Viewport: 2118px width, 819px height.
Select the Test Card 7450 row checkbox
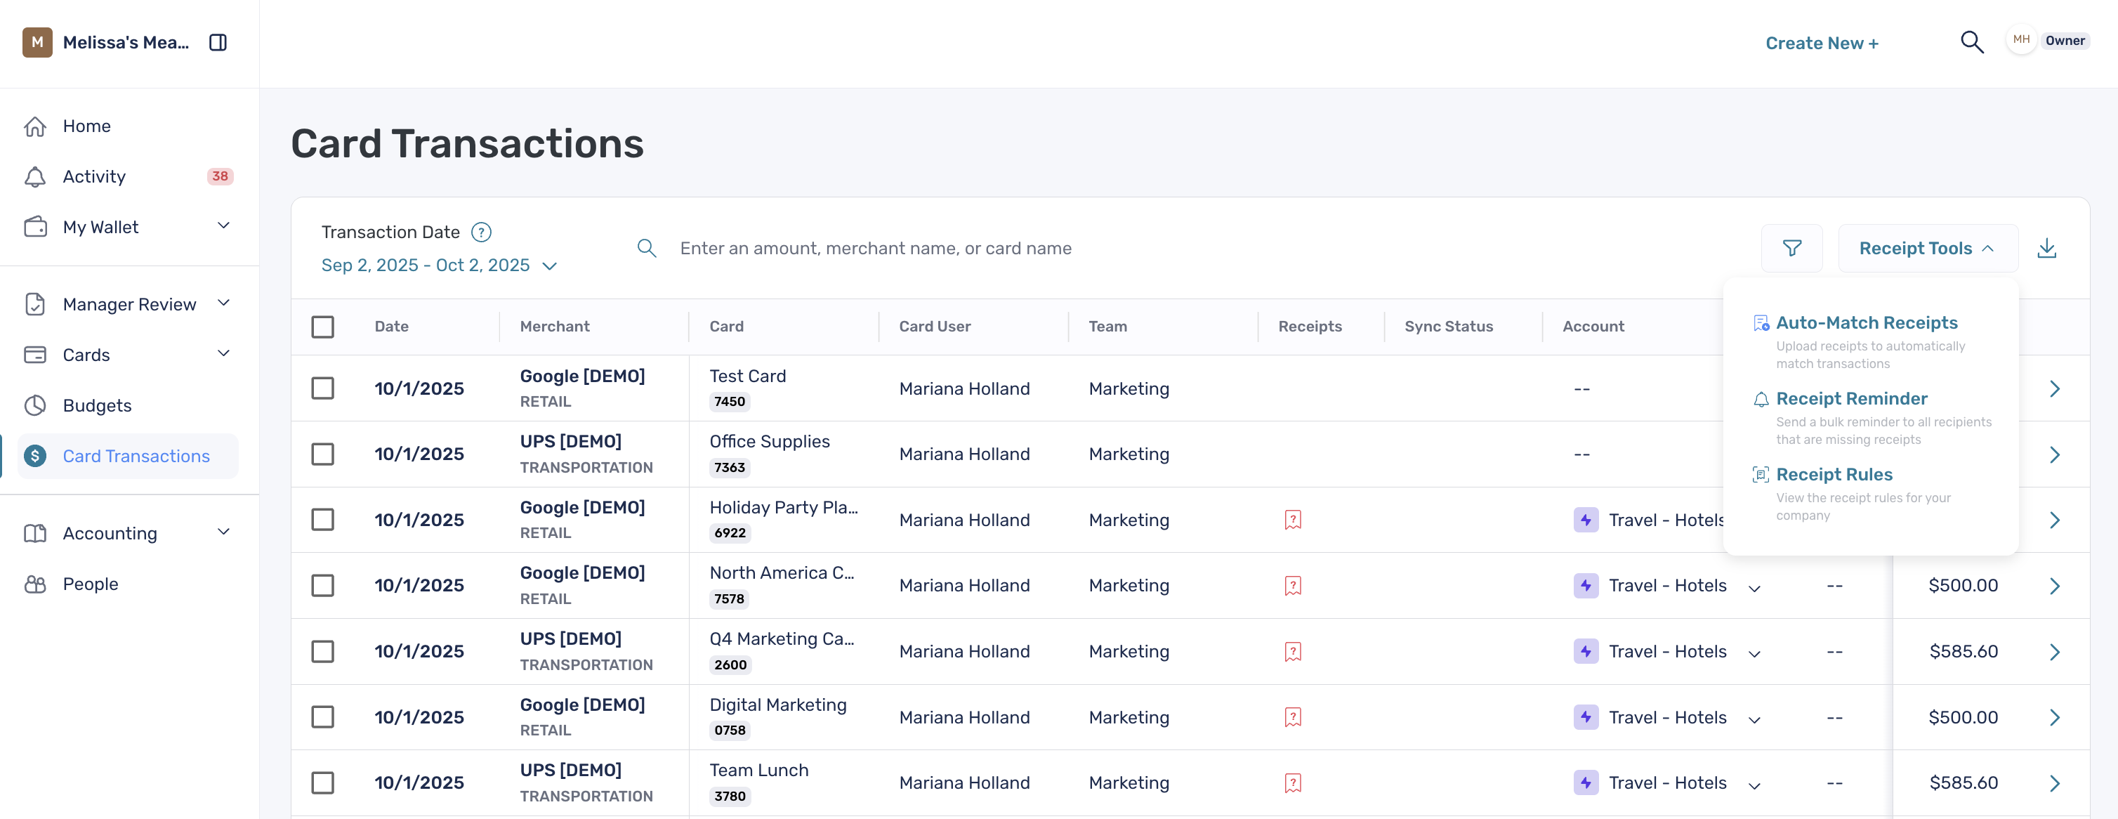pyautogui.click(x=322, y=388)
